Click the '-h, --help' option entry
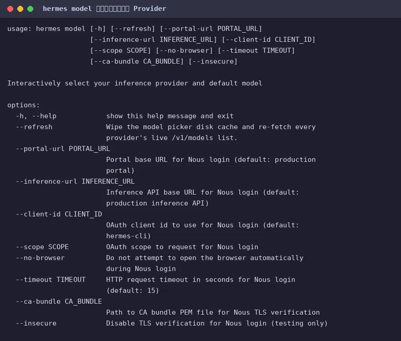401x341 pixels. [36, 116]
